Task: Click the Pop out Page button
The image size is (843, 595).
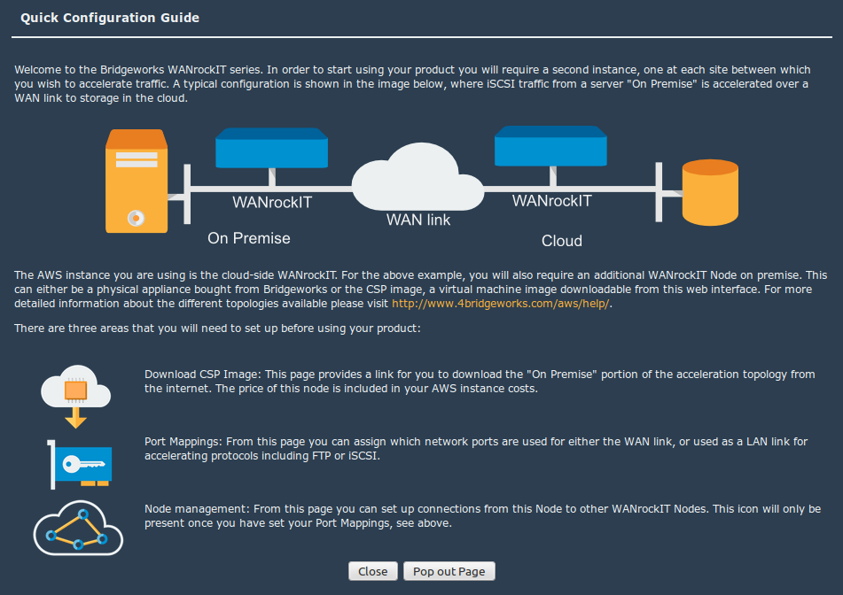Action: (449, 571)
